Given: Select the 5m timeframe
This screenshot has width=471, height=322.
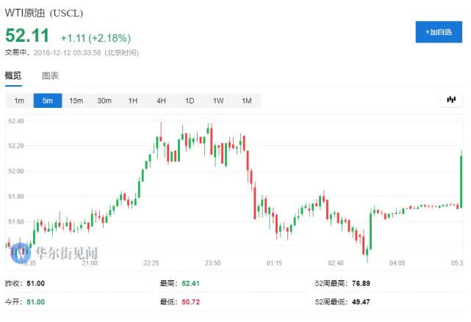Looking at the screenshot, I should [x=48, y=100].
